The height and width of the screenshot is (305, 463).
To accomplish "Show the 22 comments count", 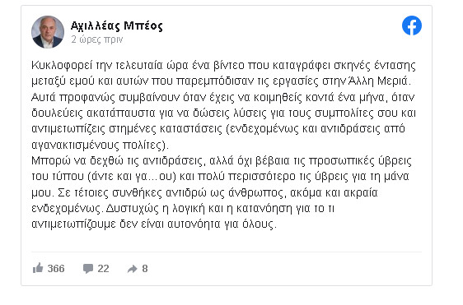I will click(x=103, y=269).
